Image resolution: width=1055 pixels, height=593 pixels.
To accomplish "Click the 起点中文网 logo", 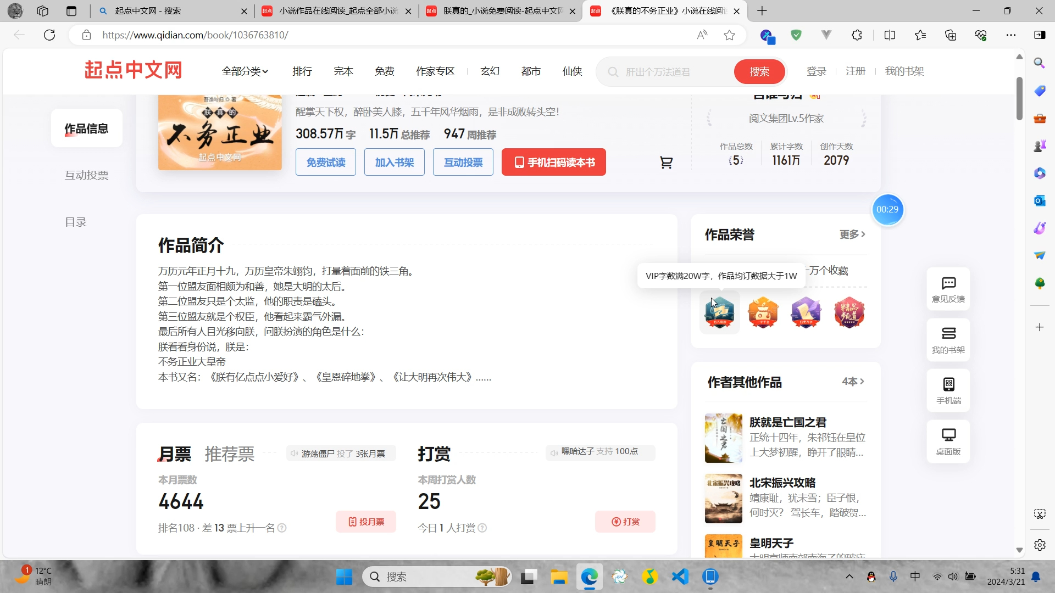I will click(x=133, y=70).
